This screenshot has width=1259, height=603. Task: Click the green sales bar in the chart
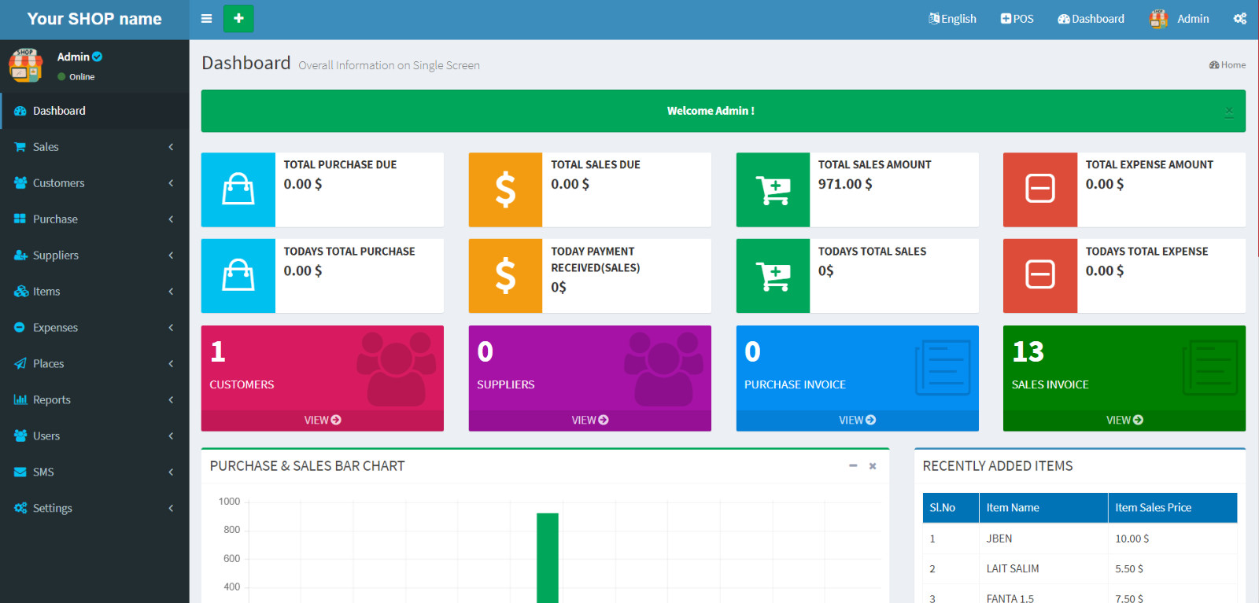coord(548,558)
